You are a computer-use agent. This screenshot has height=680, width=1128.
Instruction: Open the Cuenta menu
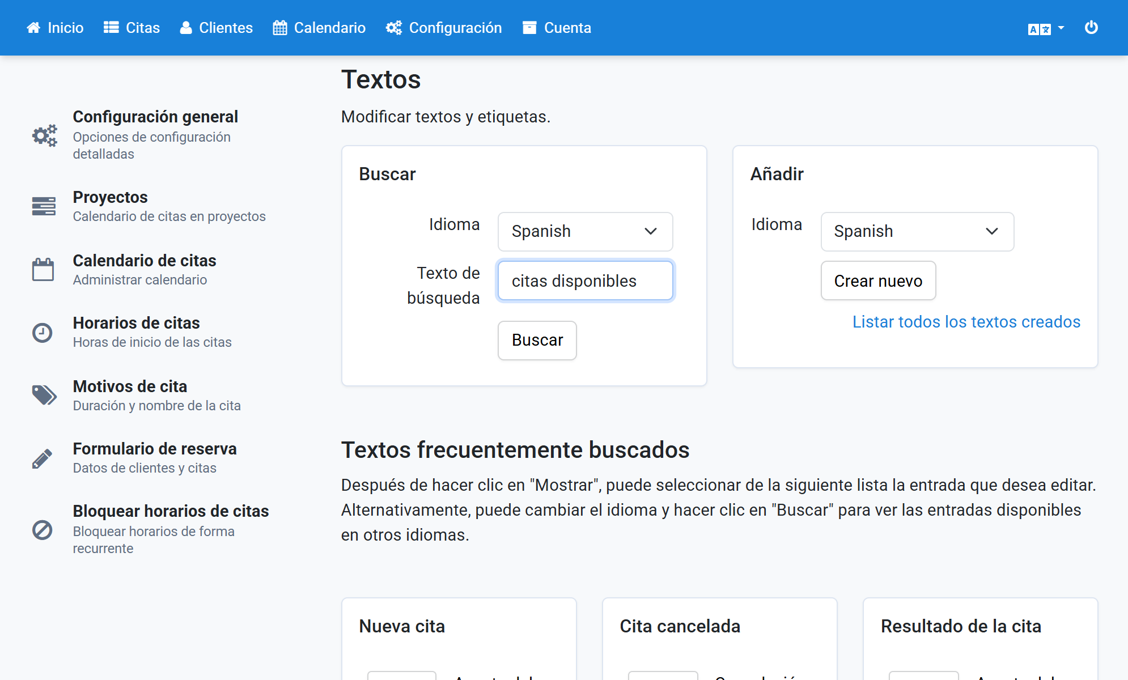[557, 28]
